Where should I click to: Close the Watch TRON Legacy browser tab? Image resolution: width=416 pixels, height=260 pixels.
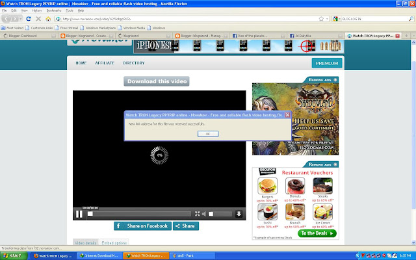point(397,36)
